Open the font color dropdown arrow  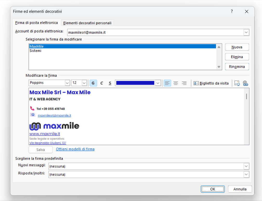[x=158, y=83]
